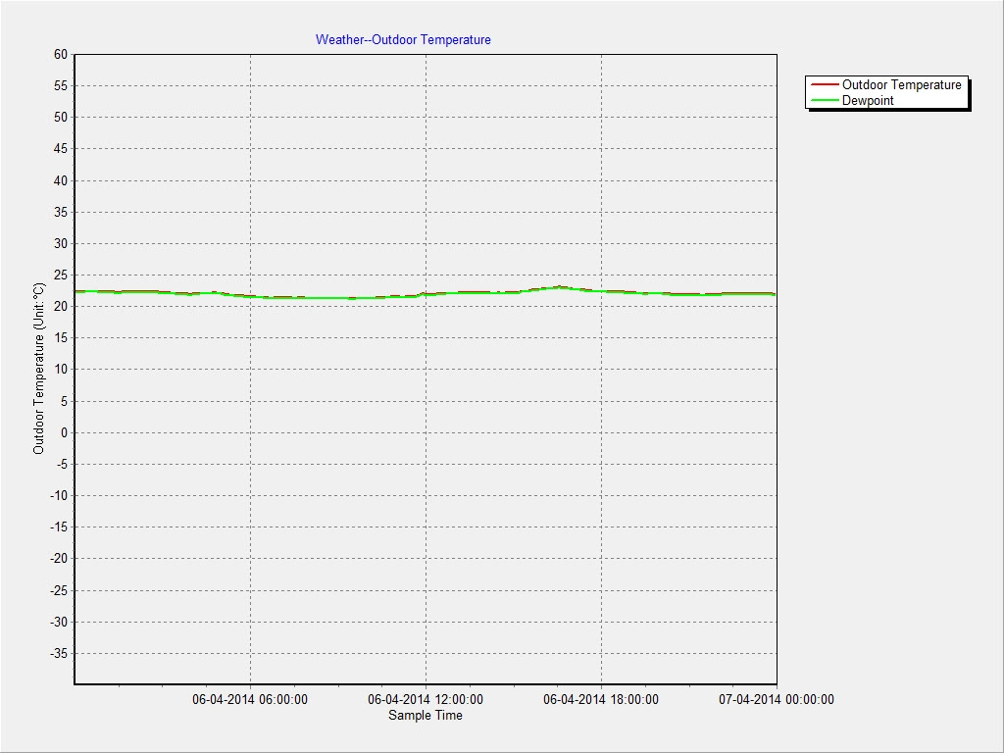Click the -30 value on y-axis
This screenshot has width=1004, height=753.
(58, 622)
